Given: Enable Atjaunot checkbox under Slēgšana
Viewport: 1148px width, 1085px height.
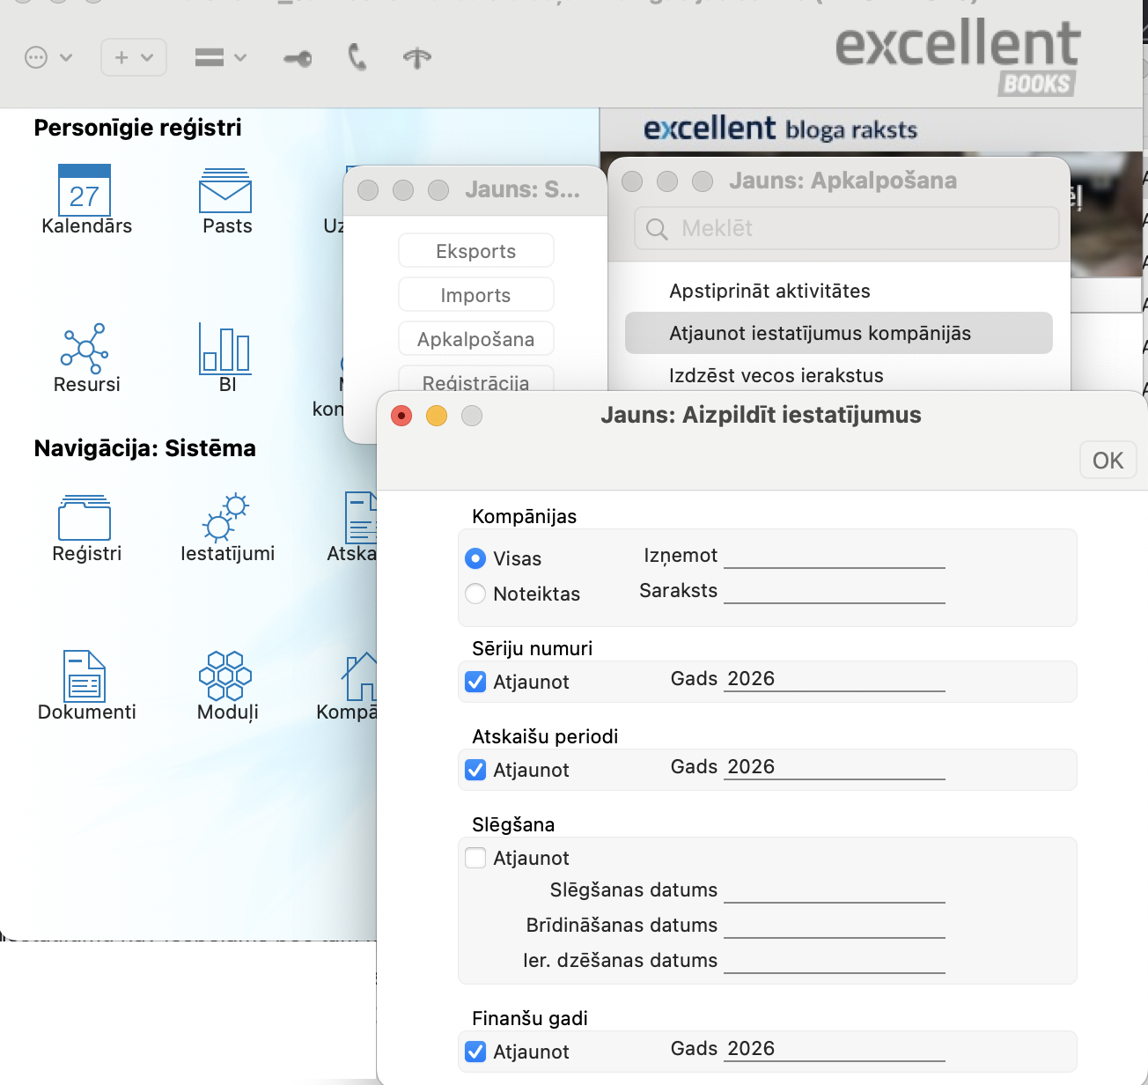Looking at the screenshot, I should [x=475, y=858].
